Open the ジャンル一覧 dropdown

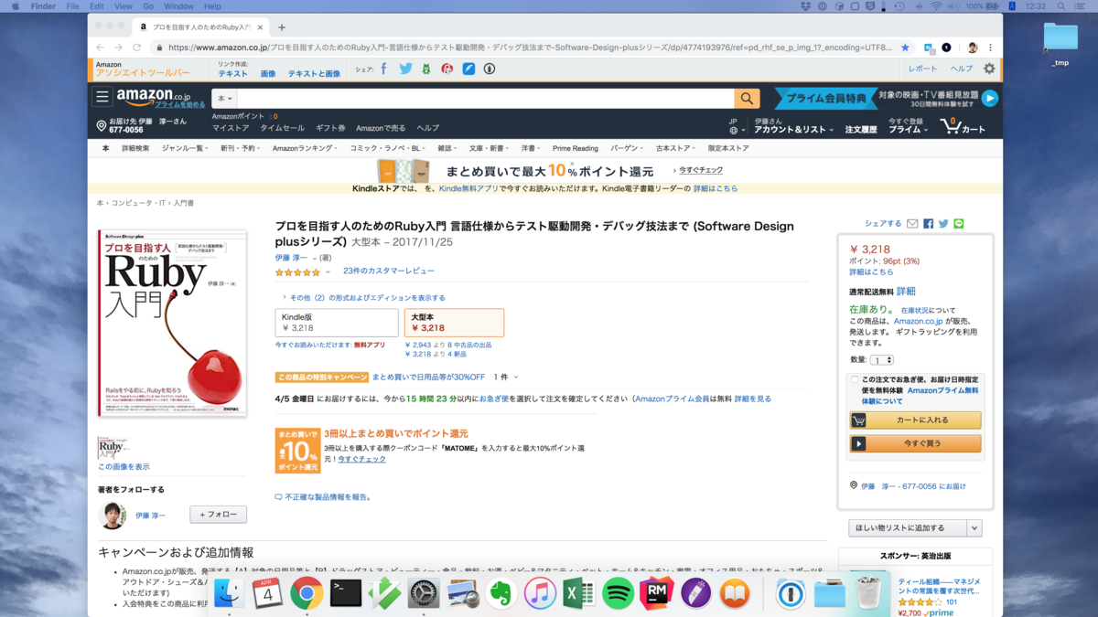pyautogui.click(x=185, y=148)
